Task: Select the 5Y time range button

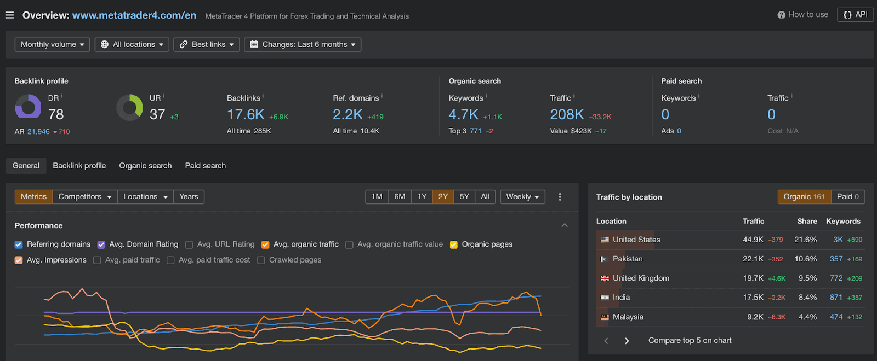Action: [464, 197]
